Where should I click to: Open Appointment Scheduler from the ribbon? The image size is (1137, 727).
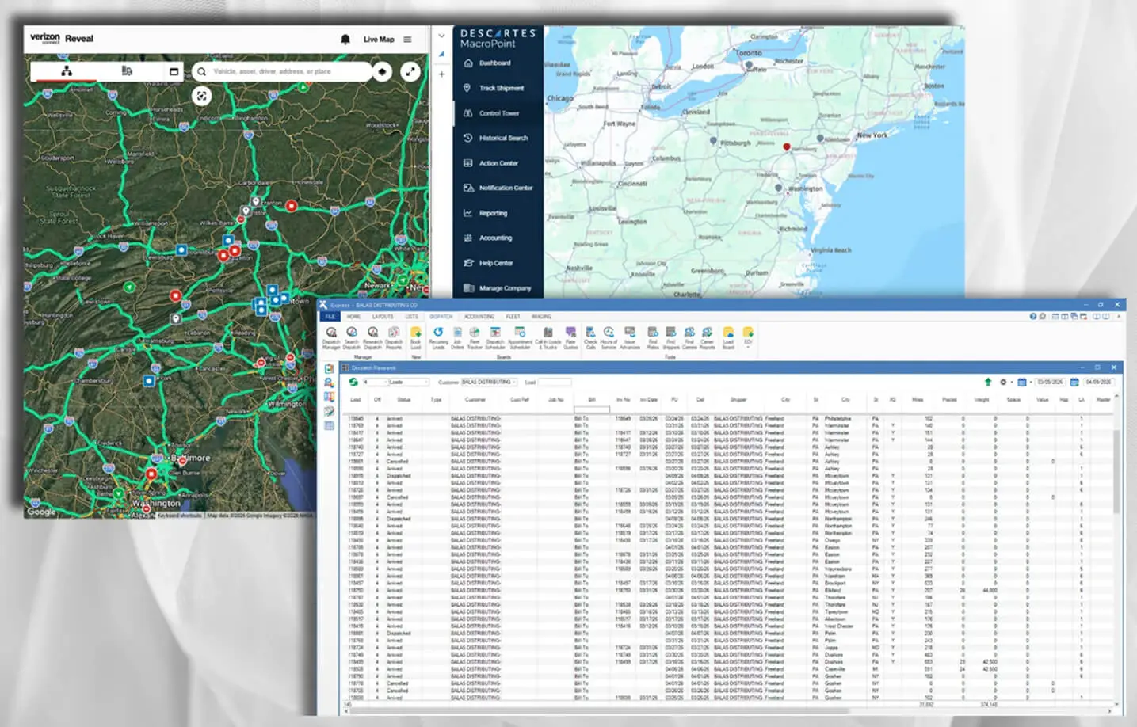(520, 338)
